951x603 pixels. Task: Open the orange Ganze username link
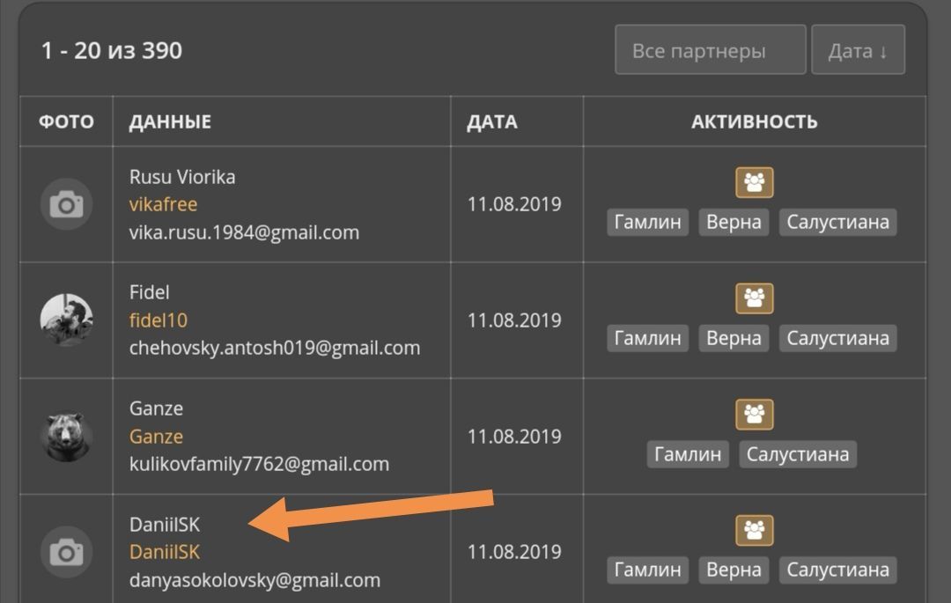click(x=156, y=437)
